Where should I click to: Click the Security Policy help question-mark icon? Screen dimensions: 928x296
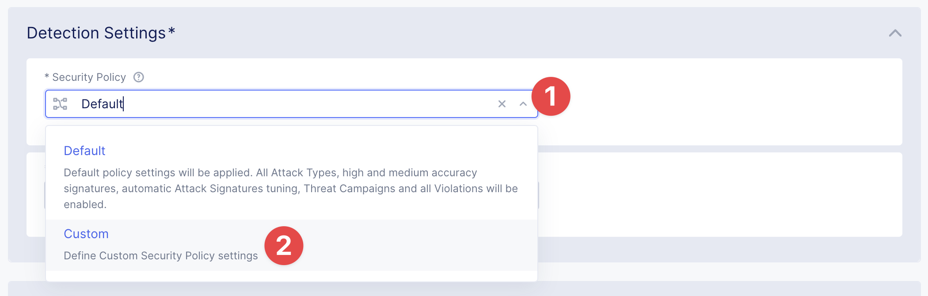coord(139,77)
